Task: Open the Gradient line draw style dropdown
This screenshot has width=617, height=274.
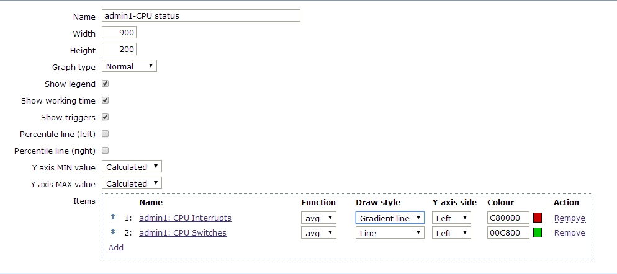Action: [x=390, y=218]
